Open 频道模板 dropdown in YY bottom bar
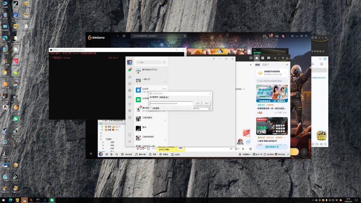Screen dimensions: 361x203 (245, 155)
